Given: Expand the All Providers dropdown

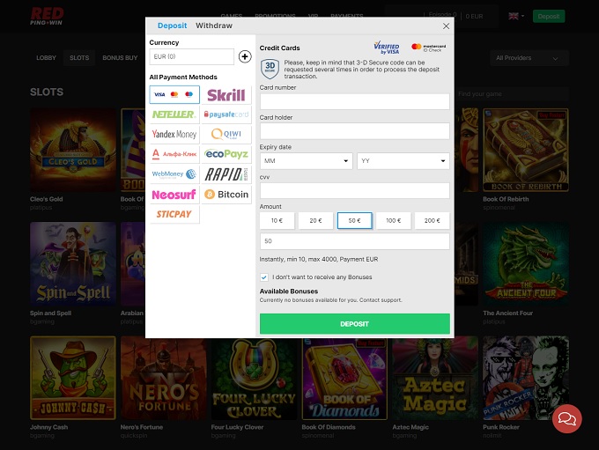Looking at the screenshot, I should pos(529,58).
